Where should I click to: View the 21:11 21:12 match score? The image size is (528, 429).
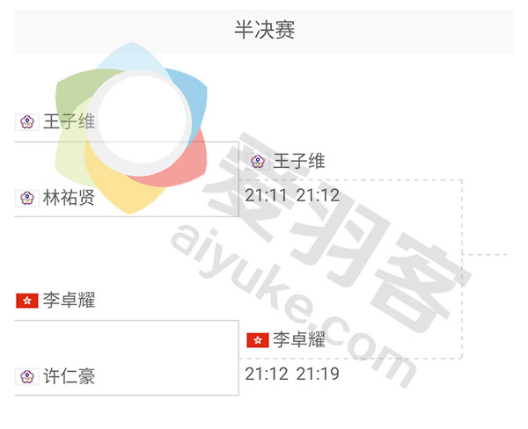[292, 195]
